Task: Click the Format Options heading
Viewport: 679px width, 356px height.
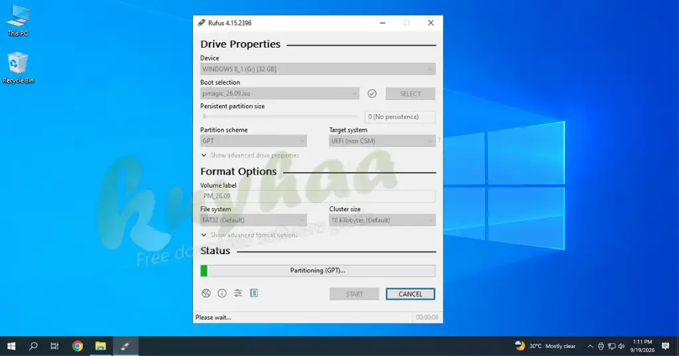Action: pos(238,171)
